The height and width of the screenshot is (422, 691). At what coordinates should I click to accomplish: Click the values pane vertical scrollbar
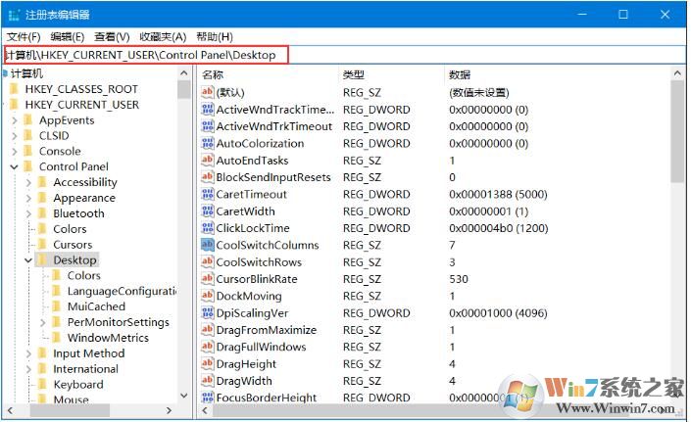[677, 245]
